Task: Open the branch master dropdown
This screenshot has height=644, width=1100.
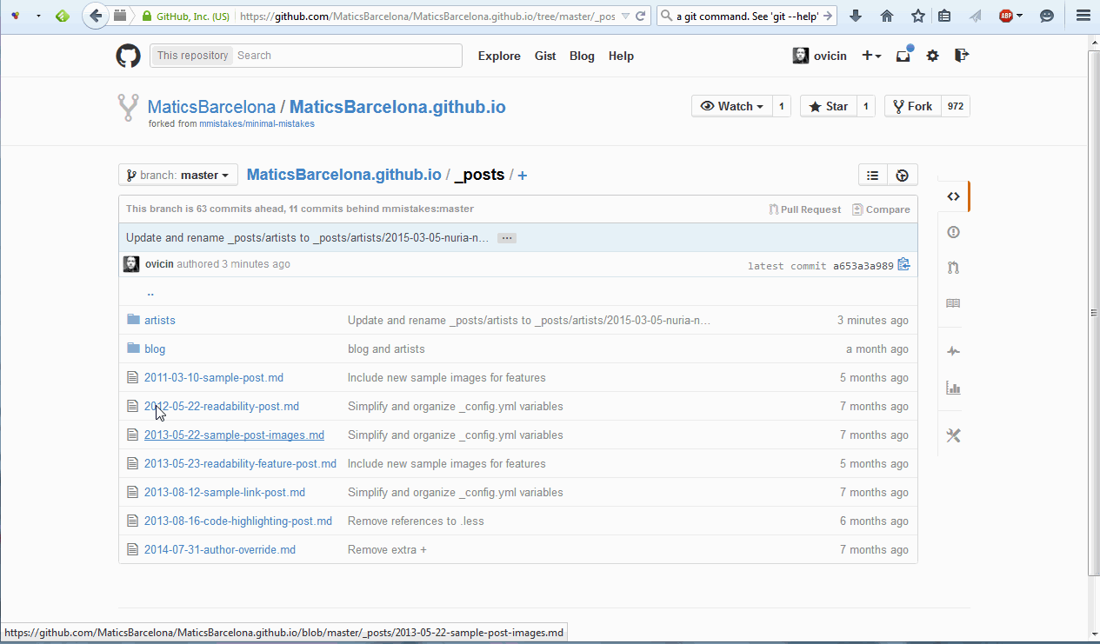Action: click(178, 175)
